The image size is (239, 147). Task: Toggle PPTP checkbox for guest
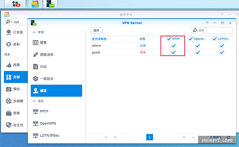[173, 52]
